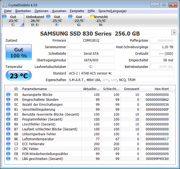
Task: Select the H: drive yellow Vorsicht orb
Action: [92, 16]
